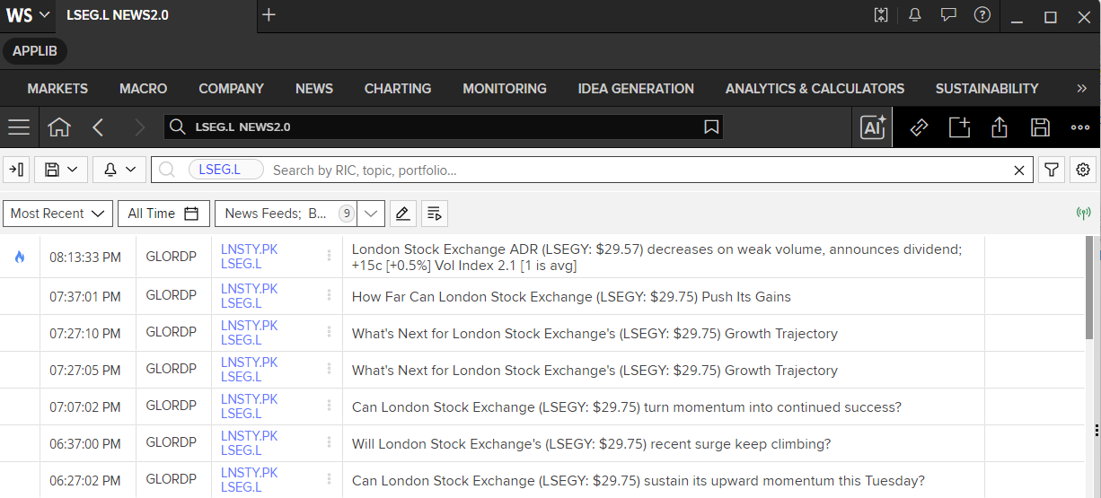Click the highlight/edit pencil icon

click(402, 214)
